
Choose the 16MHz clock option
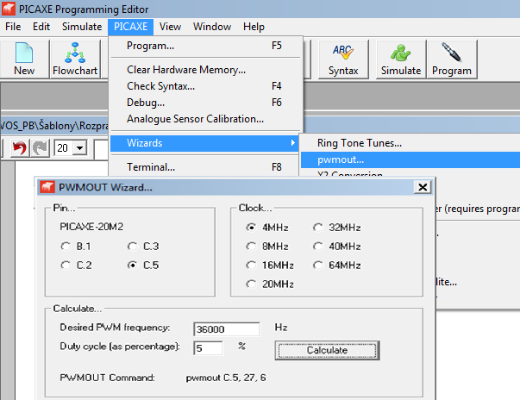tap(251, 266)
